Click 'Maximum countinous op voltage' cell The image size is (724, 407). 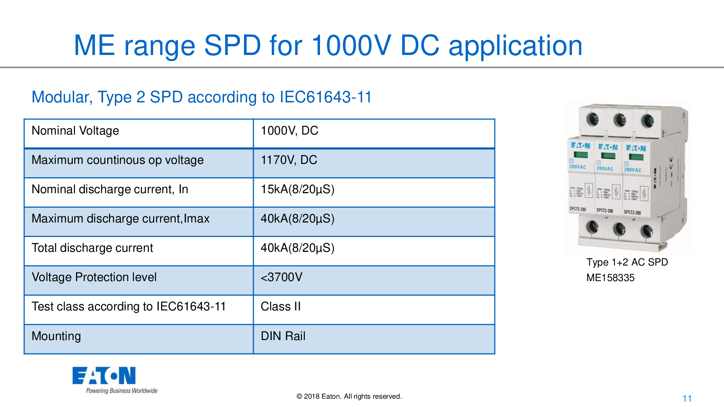[139, 163]
